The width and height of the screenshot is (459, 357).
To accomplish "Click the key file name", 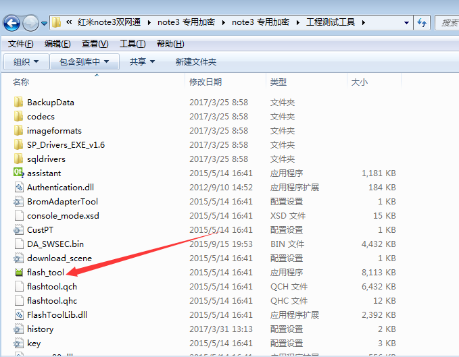I will point(34,344).
